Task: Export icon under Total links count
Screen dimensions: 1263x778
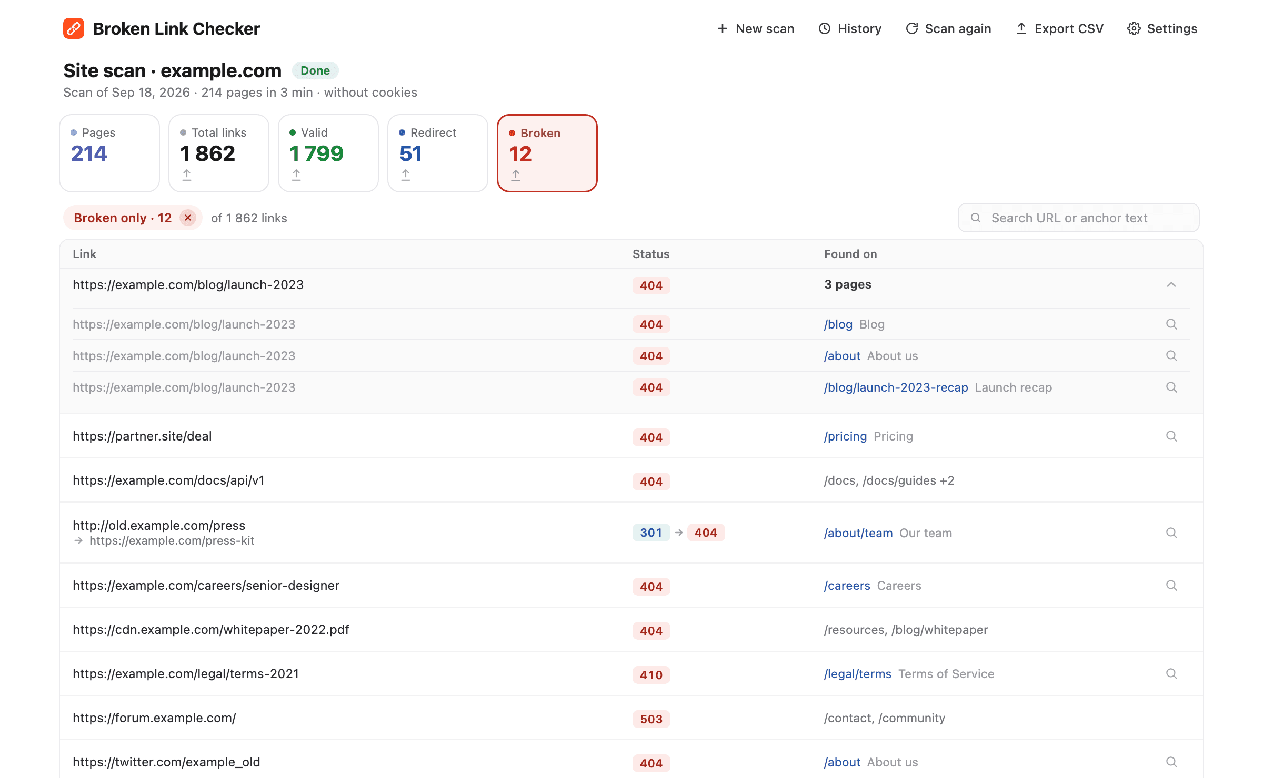Action: pos(187,175)
